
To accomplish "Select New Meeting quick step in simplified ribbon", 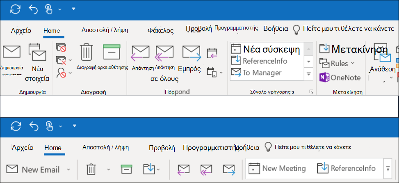I will [277, 168].
